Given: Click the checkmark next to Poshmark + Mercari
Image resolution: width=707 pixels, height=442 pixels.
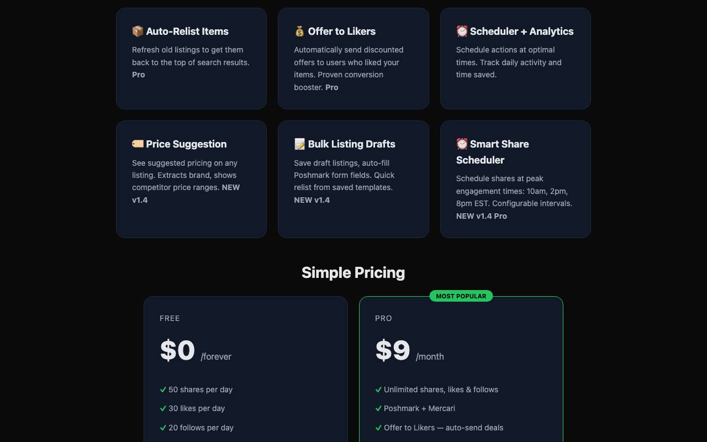Looking at the screenshot, I should [x=378, y=408].
